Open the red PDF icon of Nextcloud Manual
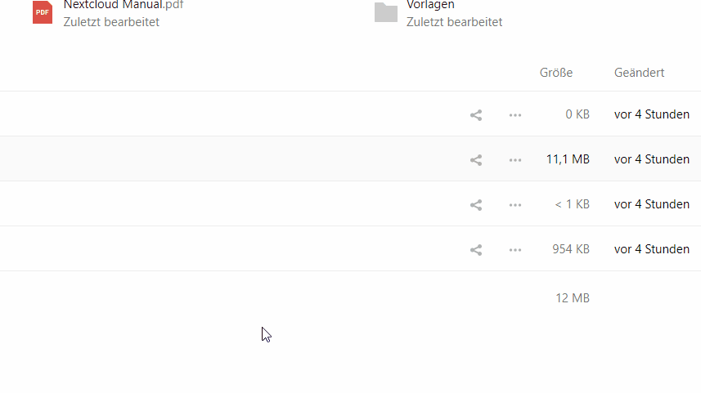This screenshot has width=701, height=393. 43,12
